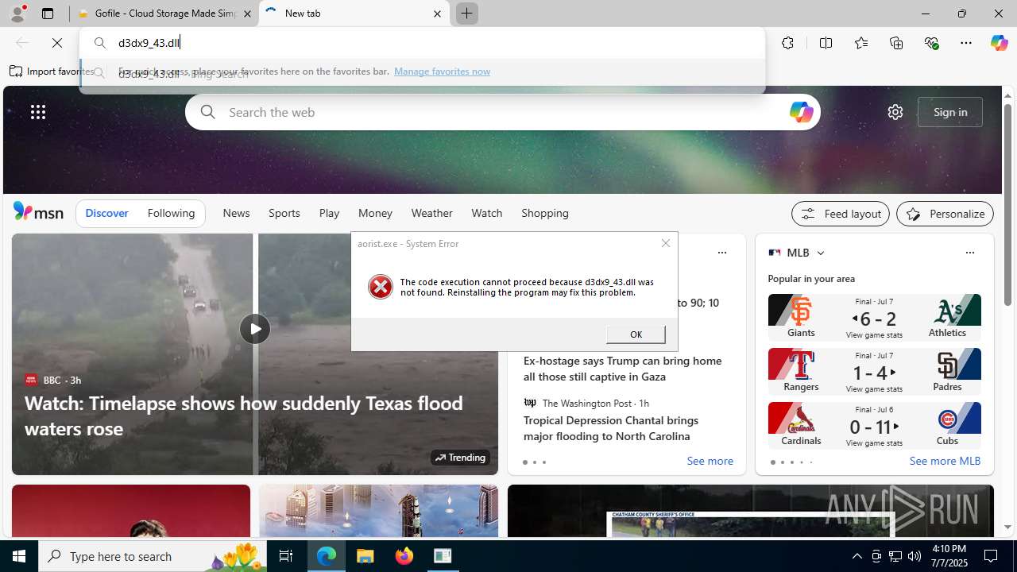Click the msn logo
Screen dimensions: 1017x572
coord(38,212)
